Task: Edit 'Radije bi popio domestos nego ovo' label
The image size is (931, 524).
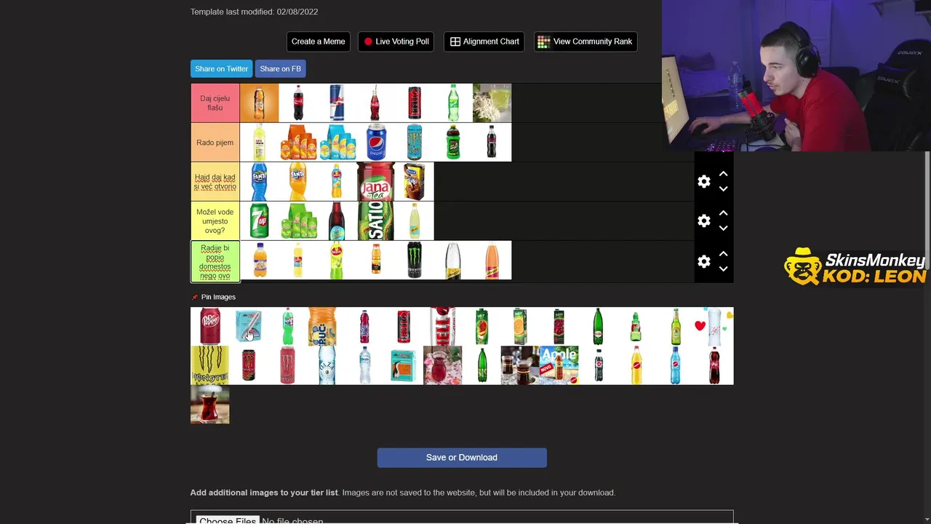Action: tap(215, 261)
